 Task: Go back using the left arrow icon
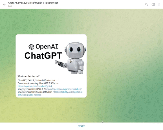[4, 4]
